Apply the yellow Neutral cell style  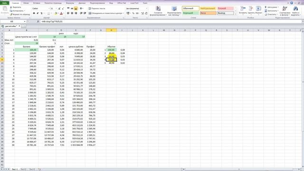pyautogui.click(x=208, y=9)
